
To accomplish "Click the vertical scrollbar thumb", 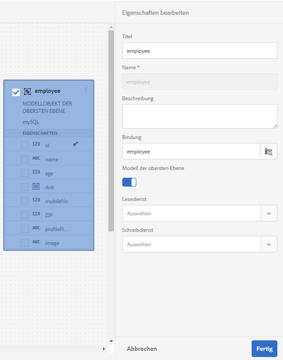I will coord(111,131).
